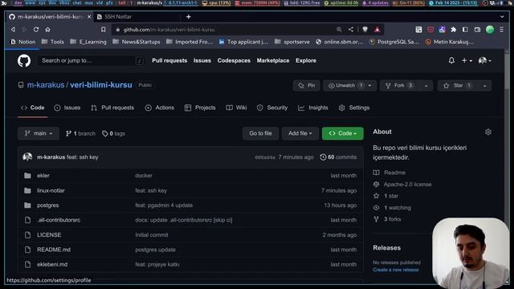Viewport: 514px width, 289px height.
Task: Open the browser hamburger menu
Action: point(501,30)
